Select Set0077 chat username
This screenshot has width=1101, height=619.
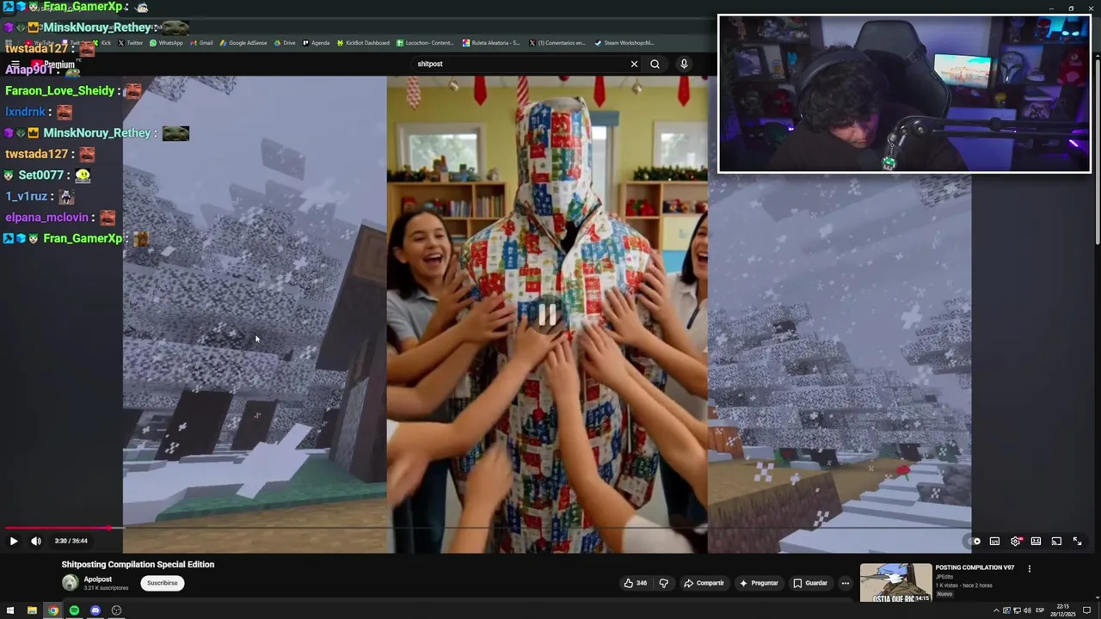tap(41, 175)
